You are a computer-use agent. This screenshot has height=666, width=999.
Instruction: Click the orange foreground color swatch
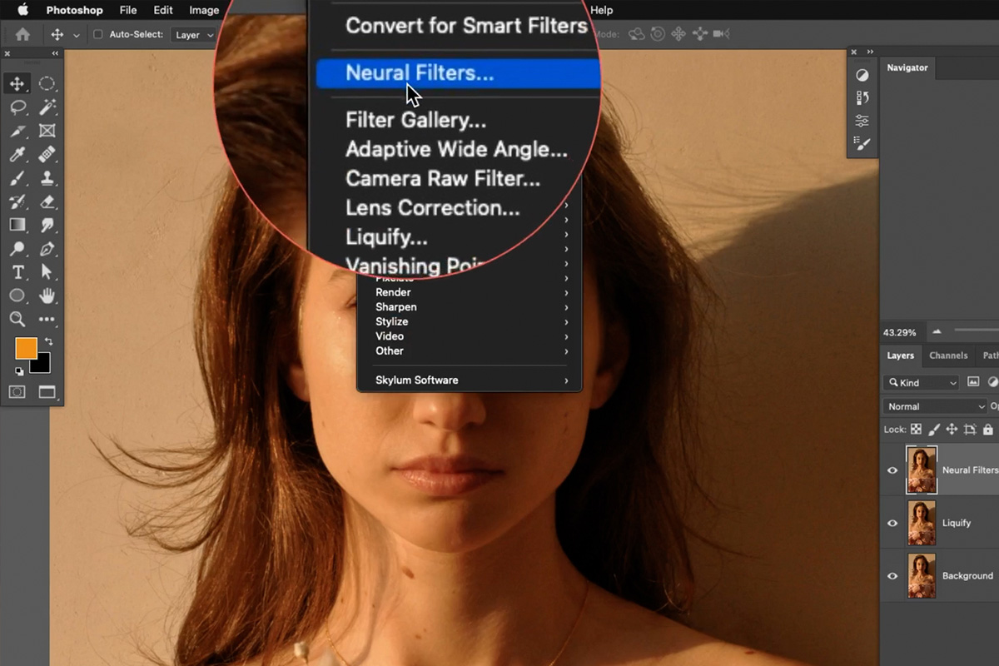[24, 347]
